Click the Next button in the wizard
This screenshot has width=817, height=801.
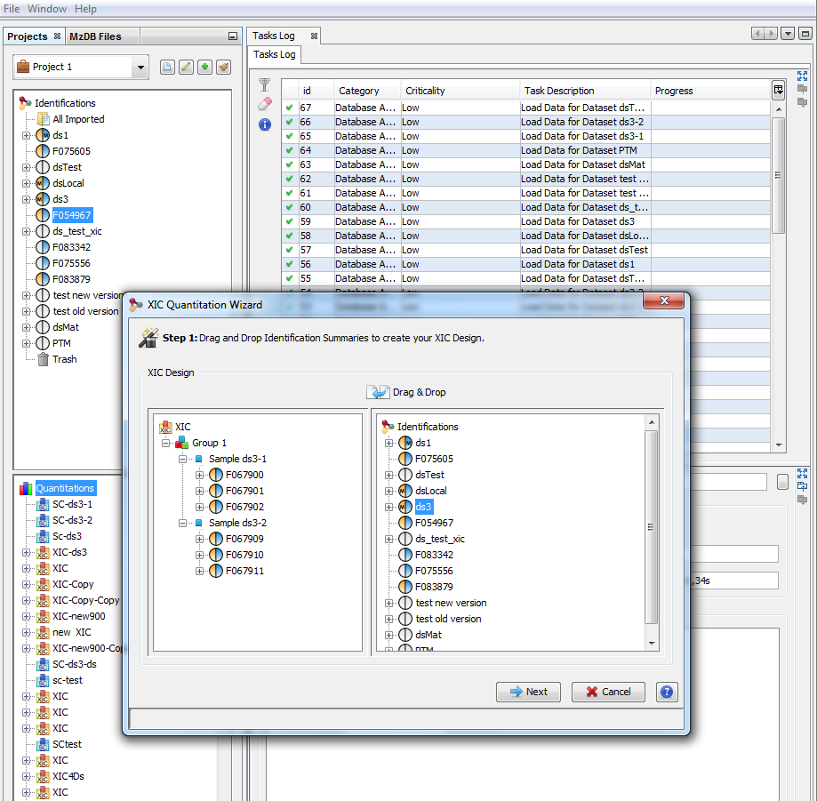coord(528,692)
